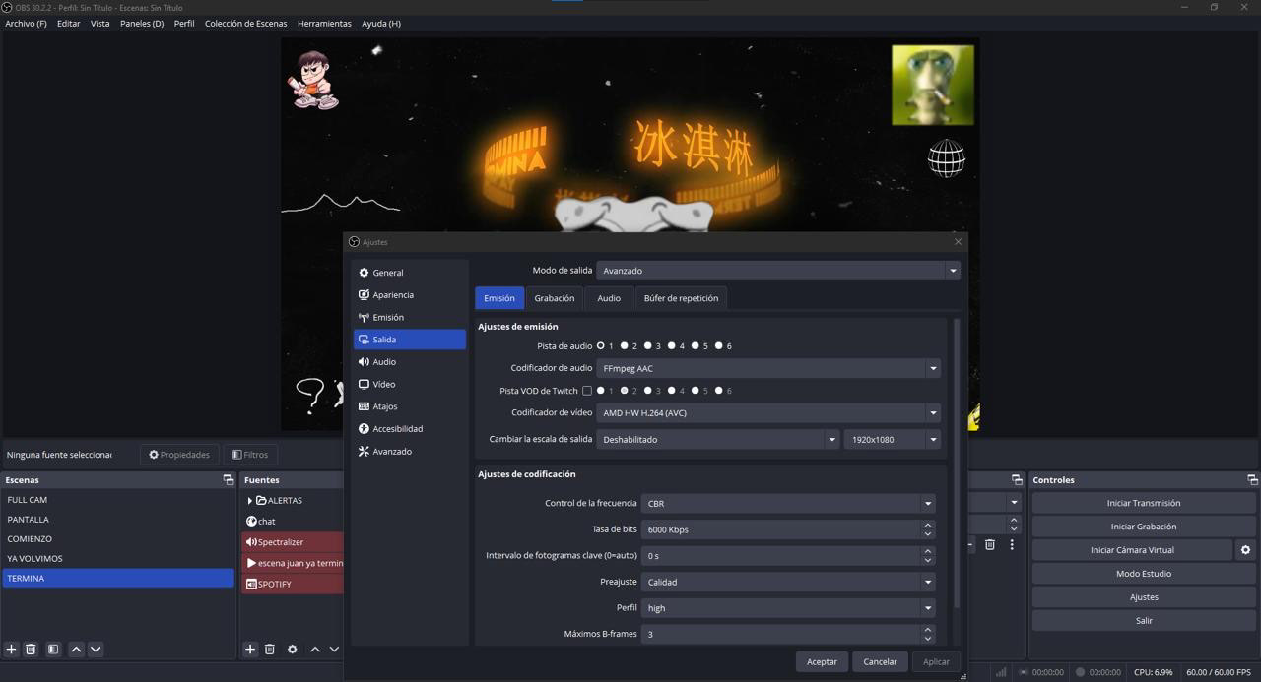Click Iniciar Grabación in Controles
Image resolution: width=1261 pixels, height=682 pixels.
pos(1143,527)
